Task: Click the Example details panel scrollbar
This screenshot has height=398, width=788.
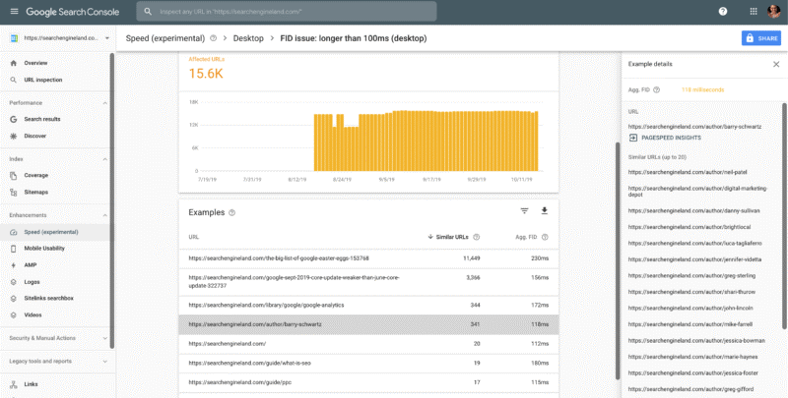Action: click(784, 216)
